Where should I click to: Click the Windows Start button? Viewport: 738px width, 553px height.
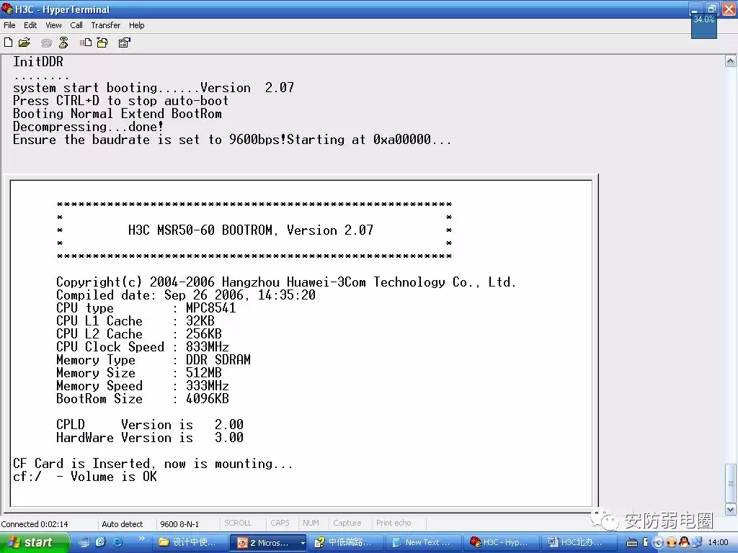coord(35,542)
